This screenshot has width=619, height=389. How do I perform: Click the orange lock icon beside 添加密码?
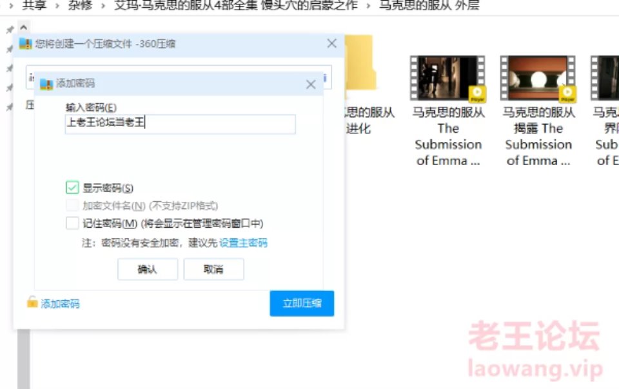pyautogui.click(x=32, y=302)
